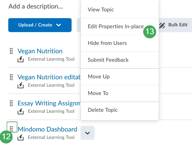Click drag handle beside Mindomo Dashboard
The image size is (192, 148).
[x=11, y=129]
